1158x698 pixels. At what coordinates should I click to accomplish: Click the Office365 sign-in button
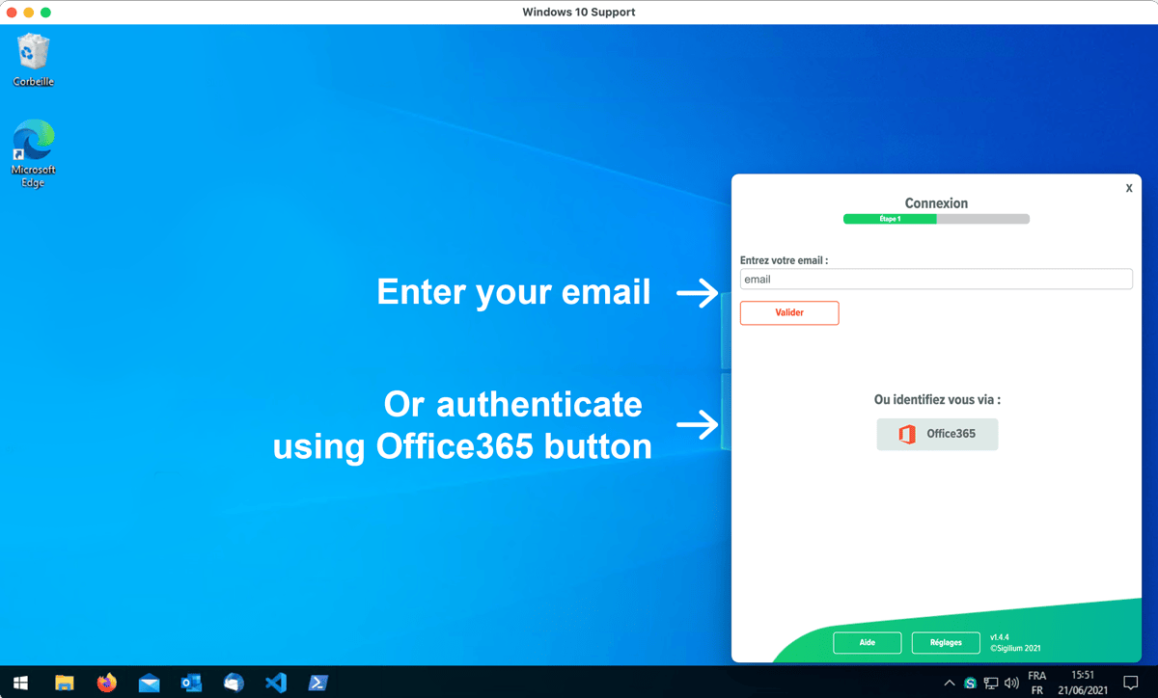[x=937, y=434]
